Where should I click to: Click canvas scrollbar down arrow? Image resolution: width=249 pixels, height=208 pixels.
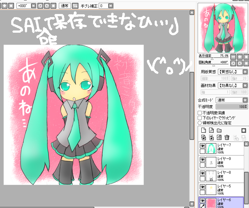[192, 204]
